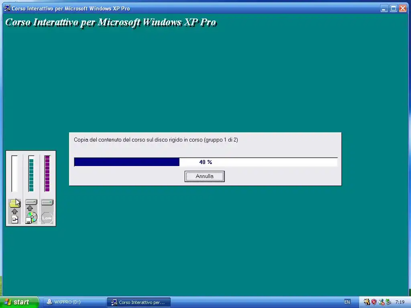
Task: Click the green safely remove hardware tray icon
Action: pos(389,302)
